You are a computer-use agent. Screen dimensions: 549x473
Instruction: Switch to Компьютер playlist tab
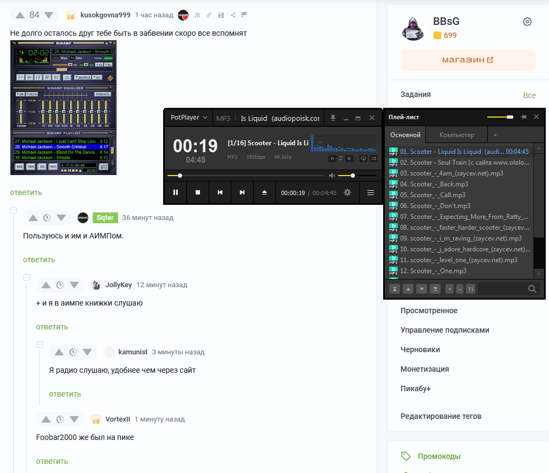(456, 135)
